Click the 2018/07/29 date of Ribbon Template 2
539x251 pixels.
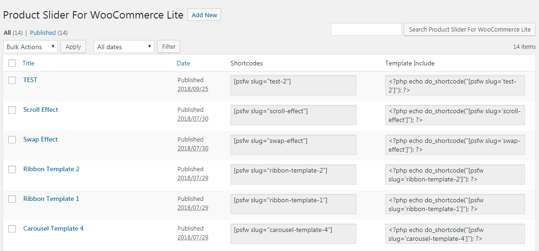(193, 178)
